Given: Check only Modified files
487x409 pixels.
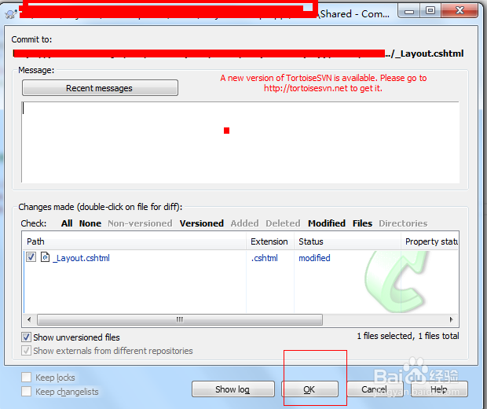Looking at the screenshot, I should (327, 223).
